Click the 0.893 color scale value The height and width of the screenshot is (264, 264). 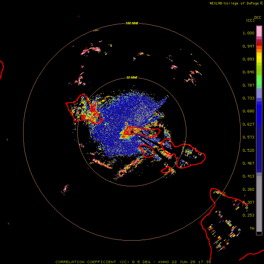point(248,59)
